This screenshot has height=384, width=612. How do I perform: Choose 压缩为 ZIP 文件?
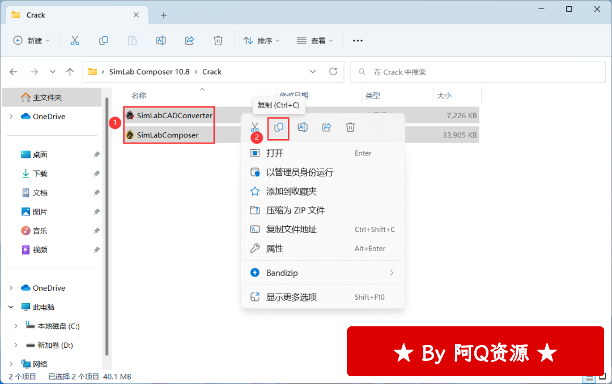click(323, 210)
